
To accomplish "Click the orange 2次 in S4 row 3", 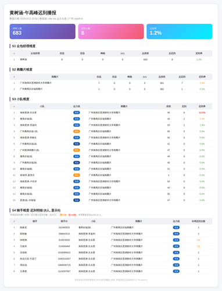I will 198,240.
